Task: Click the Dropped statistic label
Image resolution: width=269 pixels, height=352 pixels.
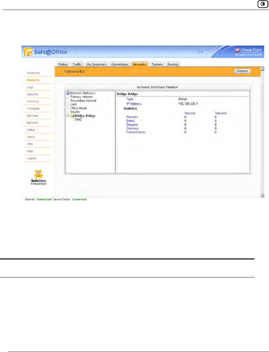Action: 132,125
